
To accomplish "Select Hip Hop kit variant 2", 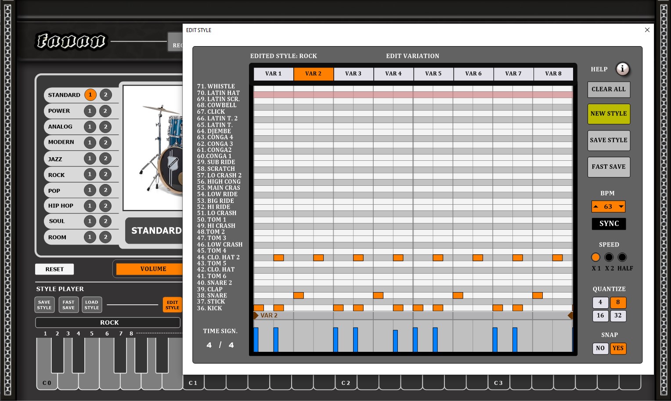I will (105, 206).
